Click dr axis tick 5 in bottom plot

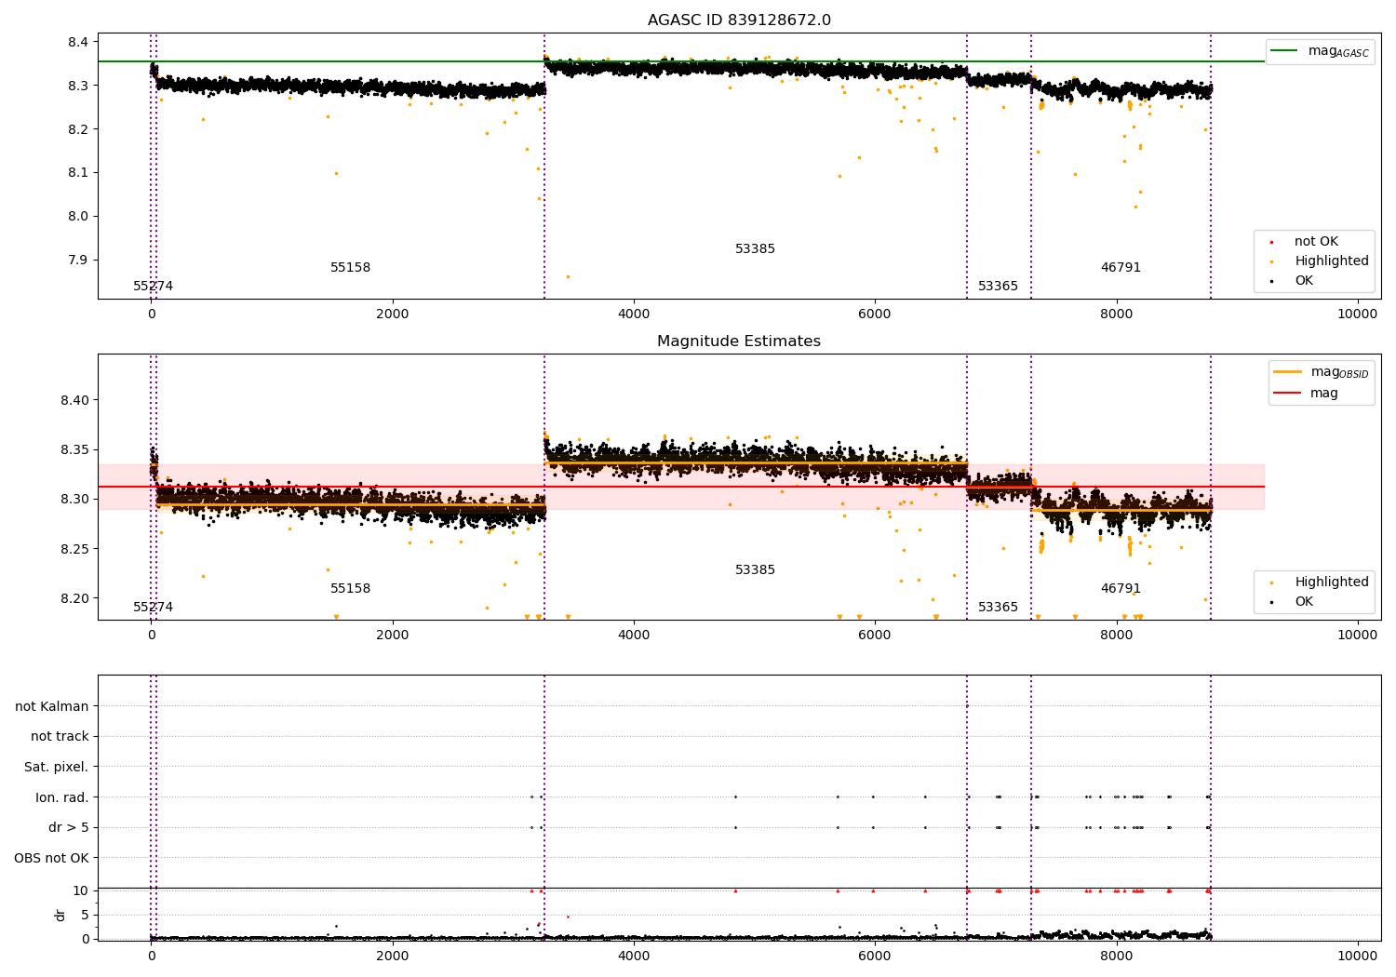click(x=85, y=916)
